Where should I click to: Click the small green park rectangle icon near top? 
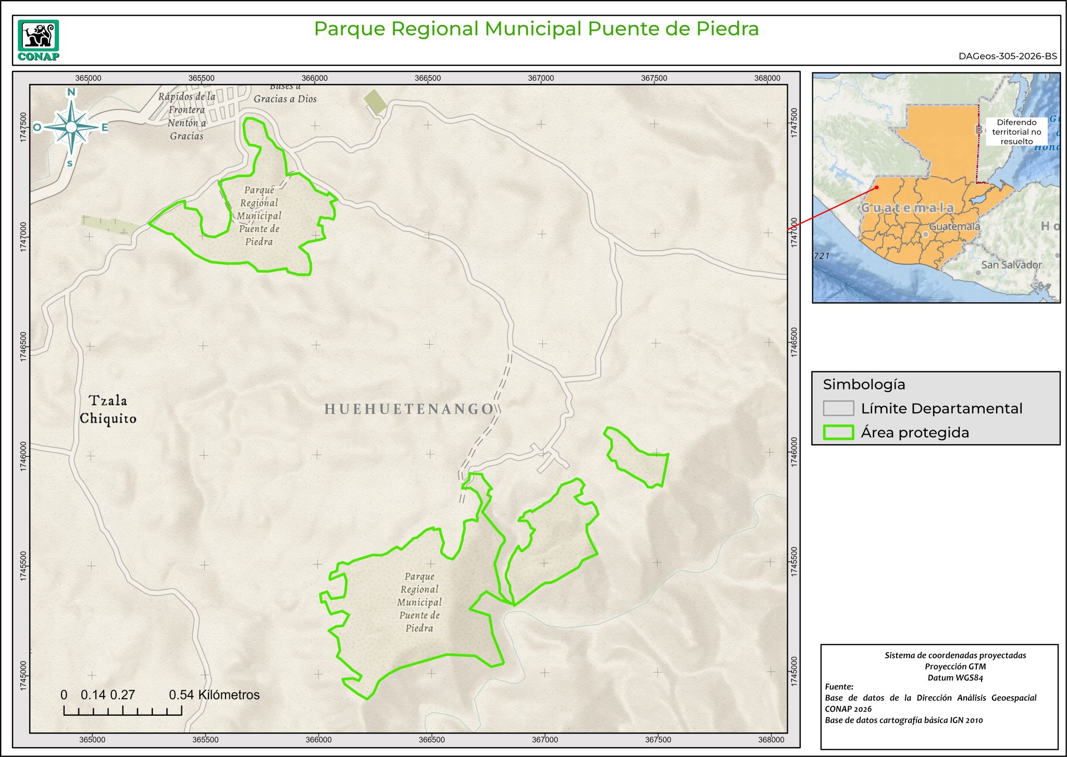coord(375,102)
